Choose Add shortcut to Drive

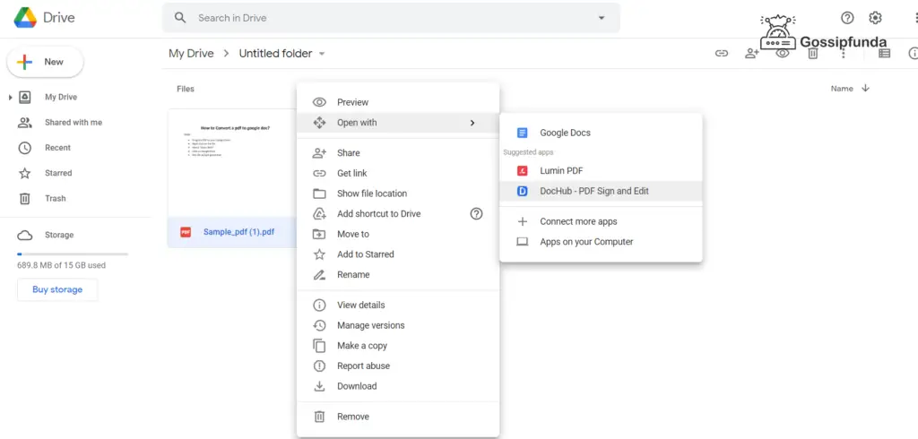click(398, 213)
